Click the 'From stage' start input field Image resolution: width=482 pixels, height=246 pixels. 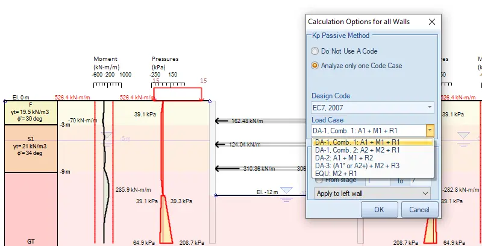pyautogui.click(x=378, y=181)
